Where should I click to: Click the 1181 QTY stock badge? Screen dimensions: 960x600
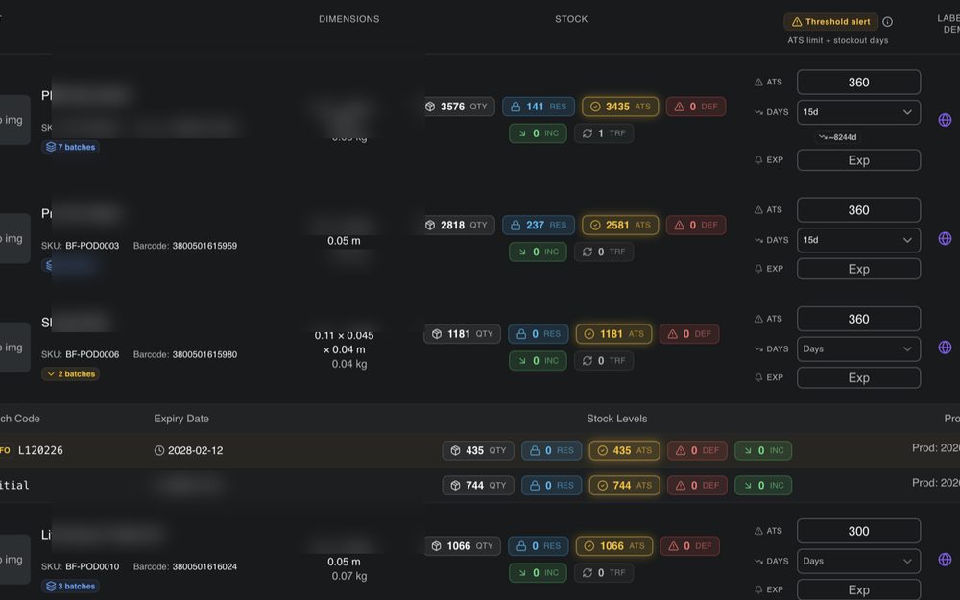coord(463,334)
